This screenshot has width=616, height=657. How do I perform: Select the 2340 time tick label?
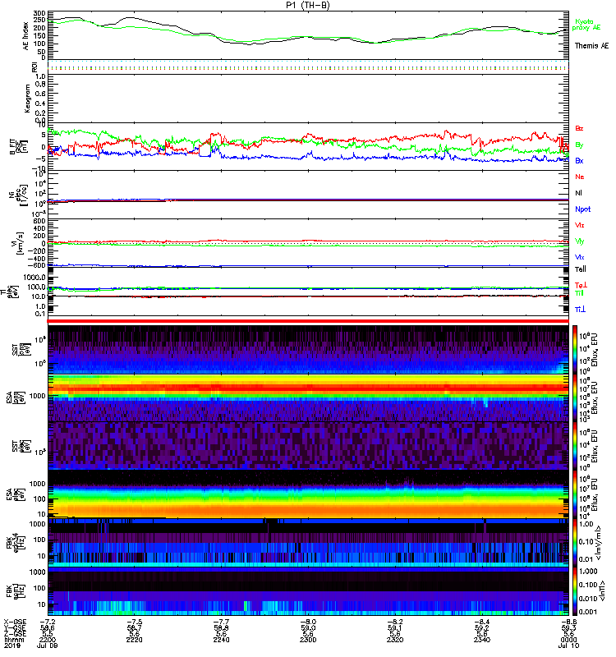[482, 640]
